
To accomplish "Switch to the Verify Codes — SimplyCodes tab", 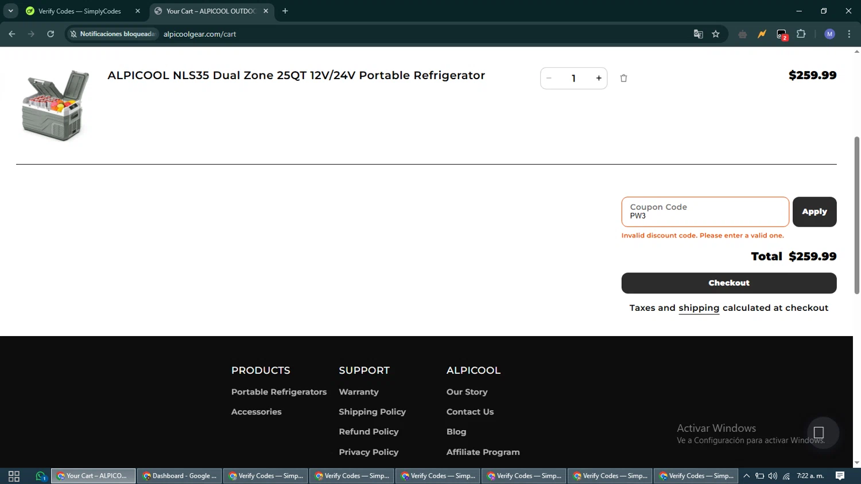I will (x=79, y=11).
